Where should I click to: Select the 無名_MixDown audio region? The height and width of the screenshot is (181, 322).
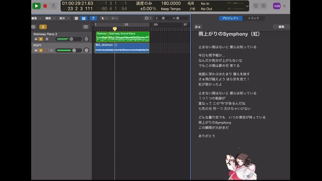122,48
